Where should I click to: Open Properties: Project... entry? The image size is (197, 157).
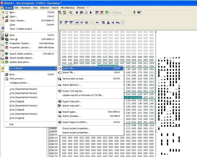click(31, 43)
